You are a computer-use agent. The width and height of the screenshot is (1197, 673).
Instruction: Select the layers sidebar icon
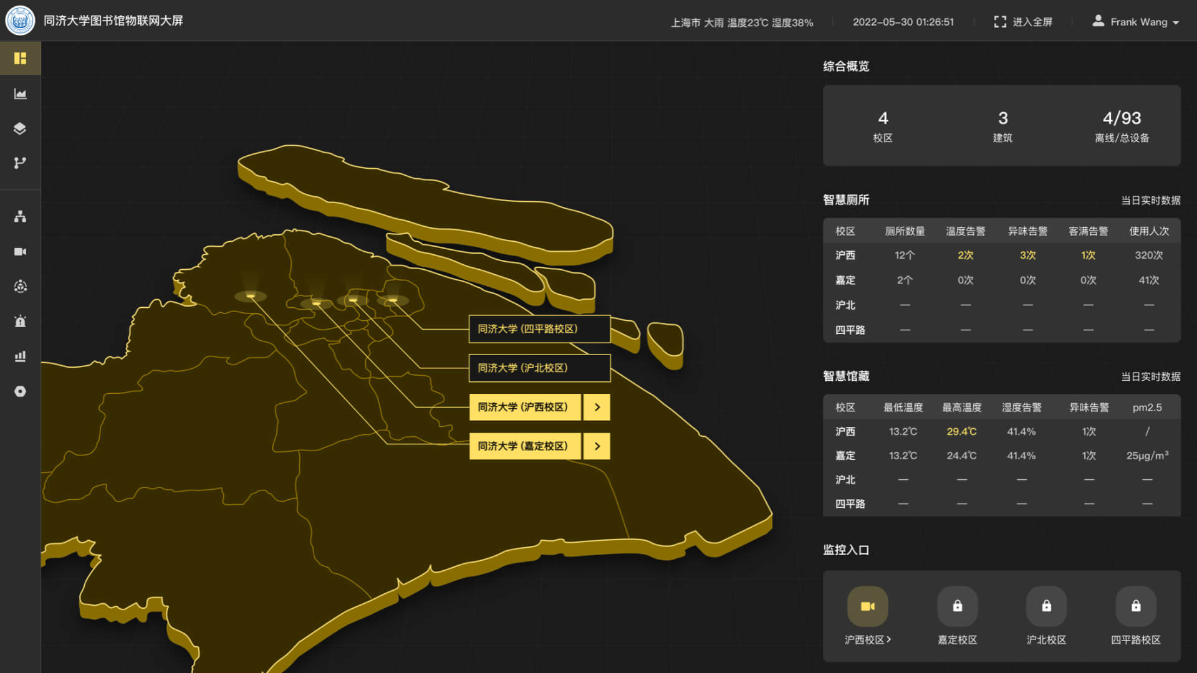pyautogui.click(x=20, y=128)
